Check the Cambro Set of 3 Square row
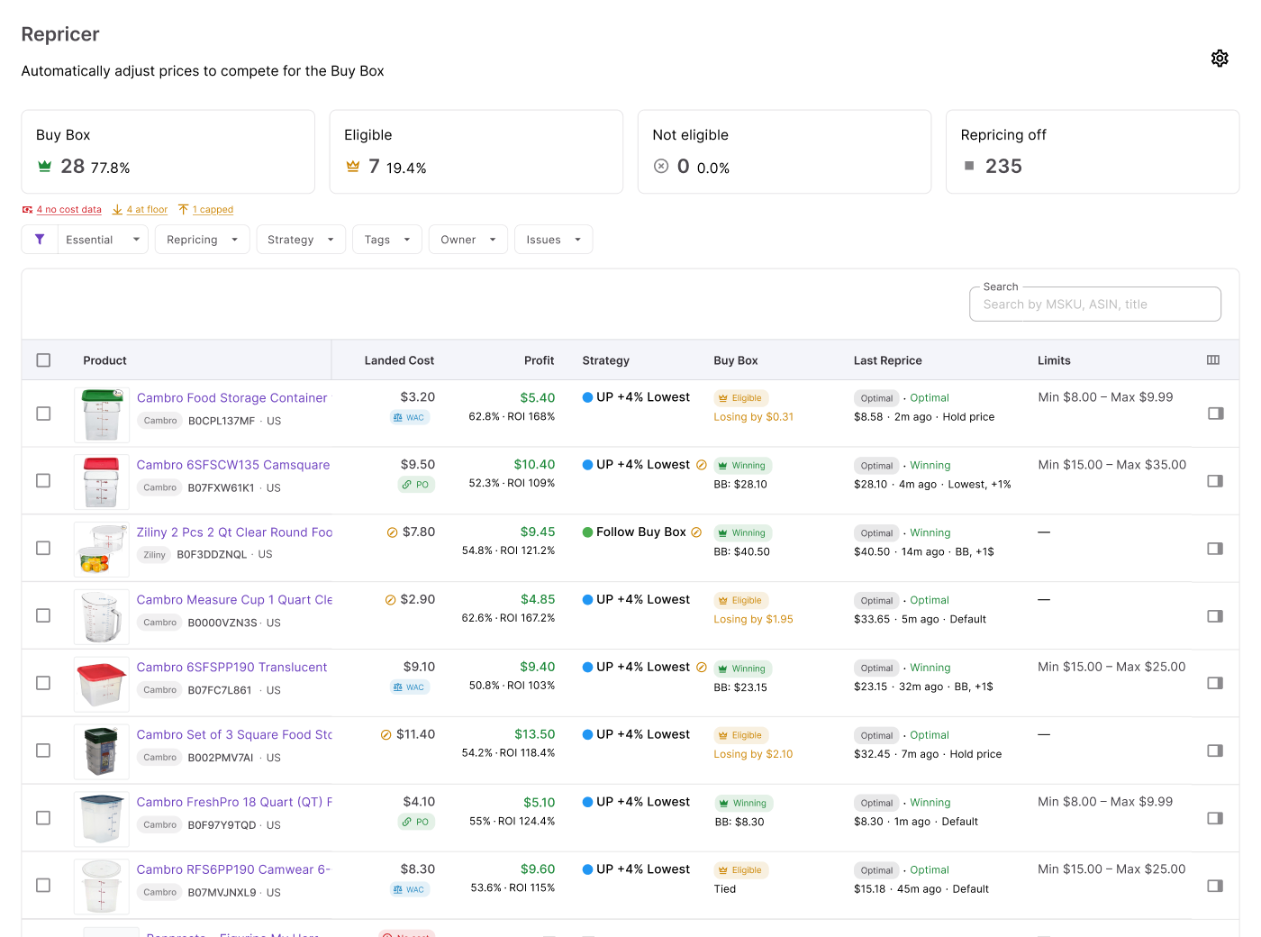 [x=43, y=751]
